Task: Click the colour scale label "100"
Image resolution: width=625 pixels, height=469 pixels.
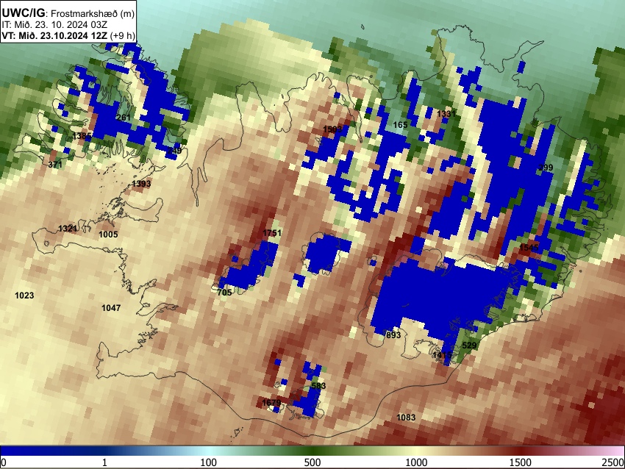Action: (209, 462)
